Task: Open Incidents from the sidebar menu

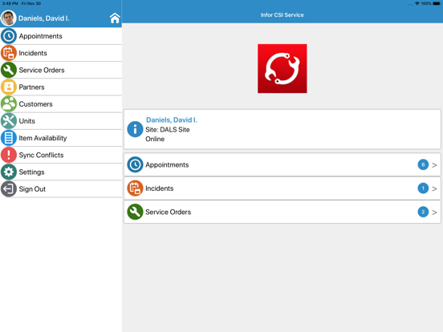Action: click(x=61, y=53)
